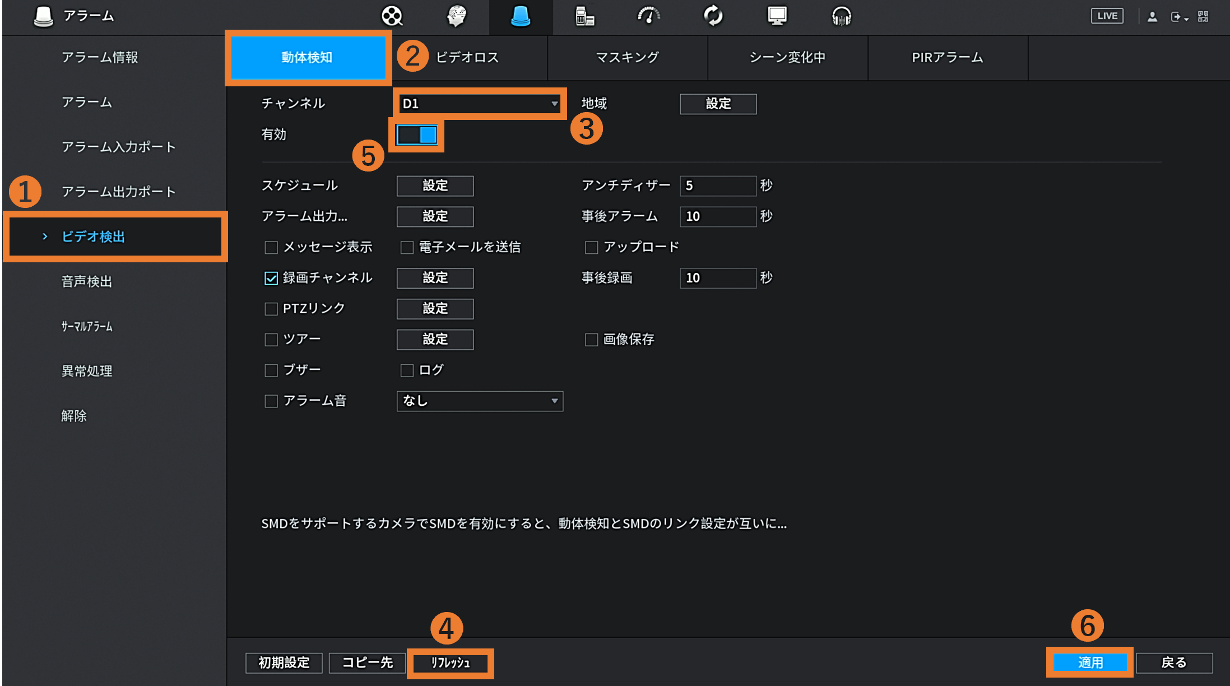Uncheck the 録画チャンネル checkbox

pyautogui.click(x=271, y=278)
